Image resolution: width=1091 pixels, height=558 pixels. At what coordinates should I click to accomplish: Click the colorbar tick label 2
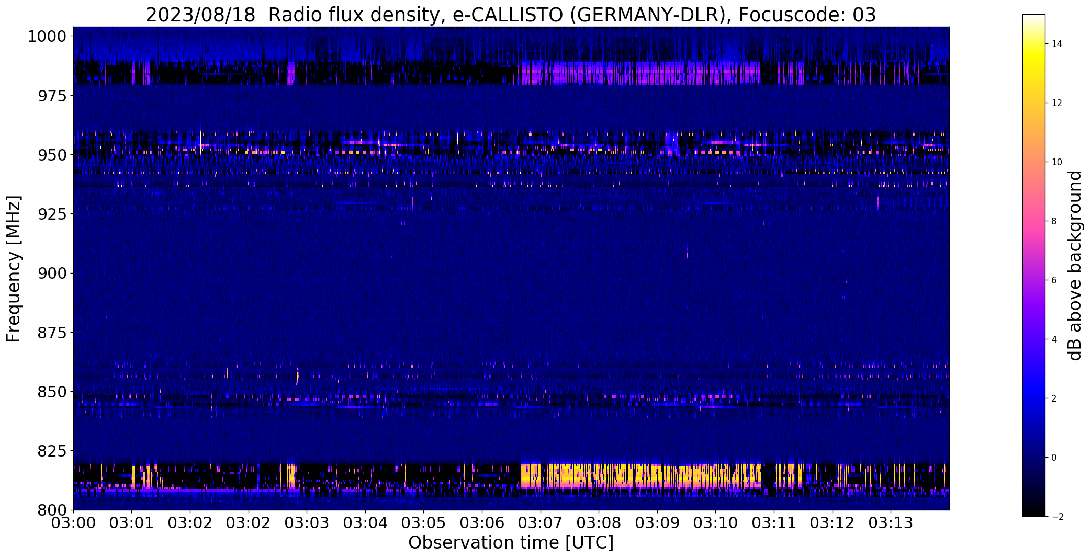1054,398
